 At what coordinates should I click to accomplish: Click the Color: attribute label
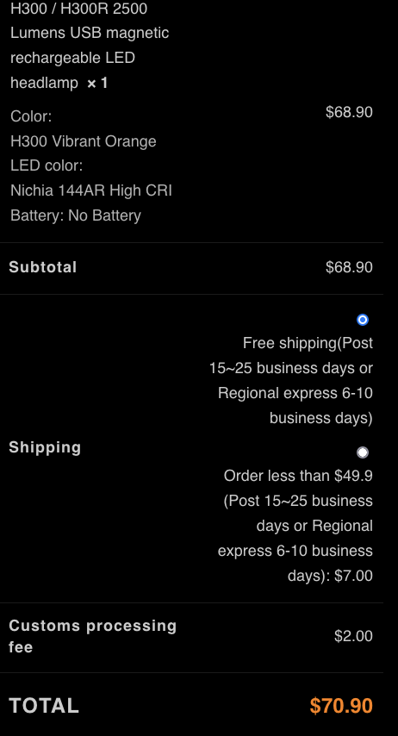pyautogui.click(x=31, y=116)
